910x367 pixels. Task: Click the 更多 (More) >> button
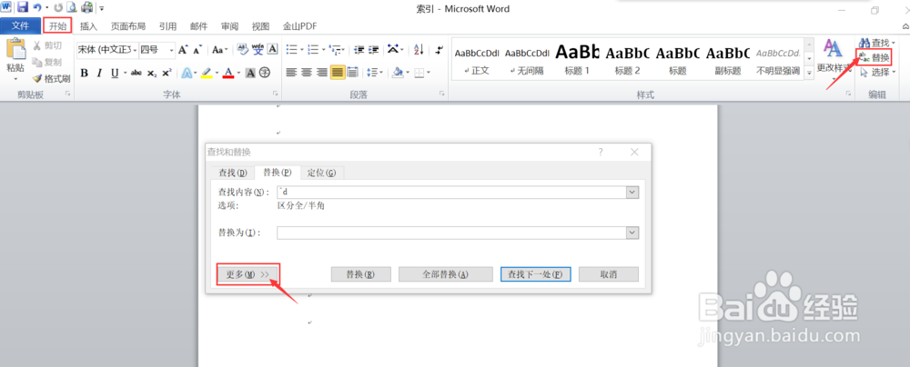point(248,274)
